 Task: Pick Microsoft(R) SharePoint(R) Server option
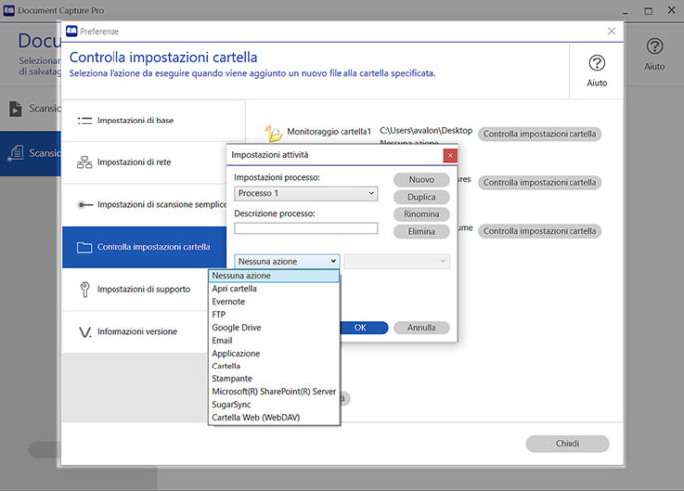273,391
